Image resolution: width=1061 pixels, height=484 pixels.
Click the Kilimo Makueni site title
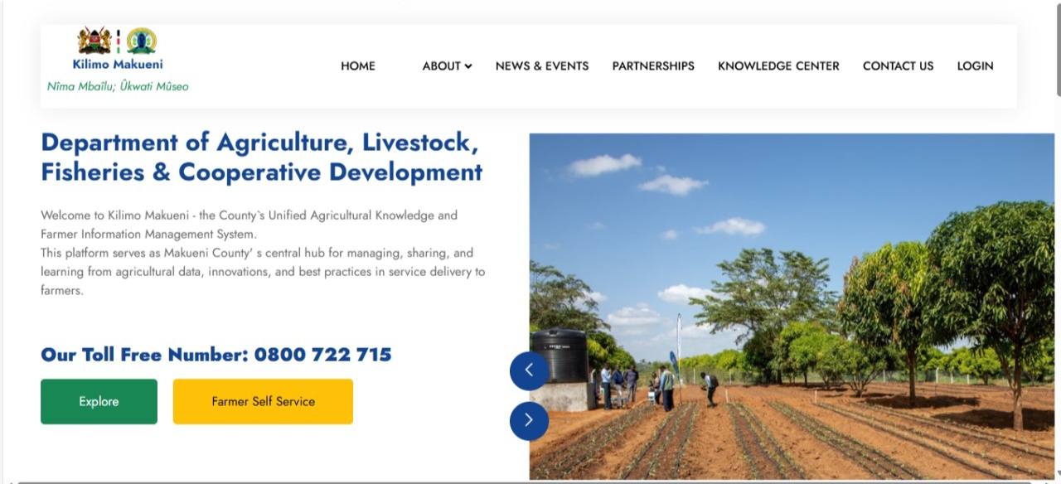click(x=118, y=64)
